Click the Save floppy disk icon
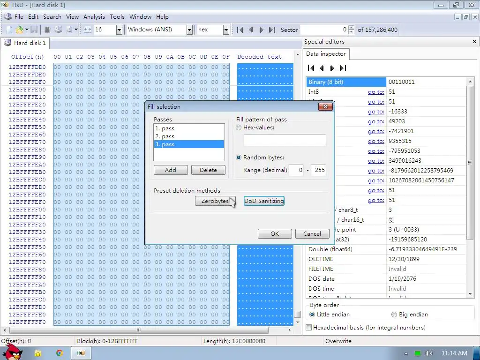The width and height of the screenshot is (480, 360). pyautogui.click(x=34, y=30)
